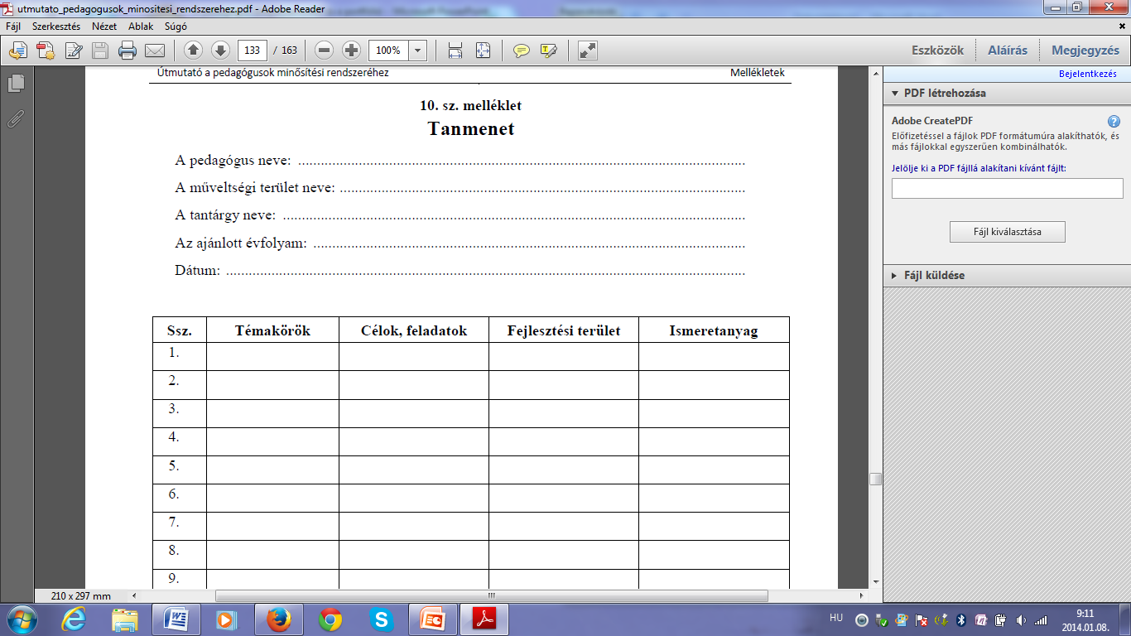The image size is (1131, 636).
Task: Open the Aláírás pane
Action: click(1008, 51)
